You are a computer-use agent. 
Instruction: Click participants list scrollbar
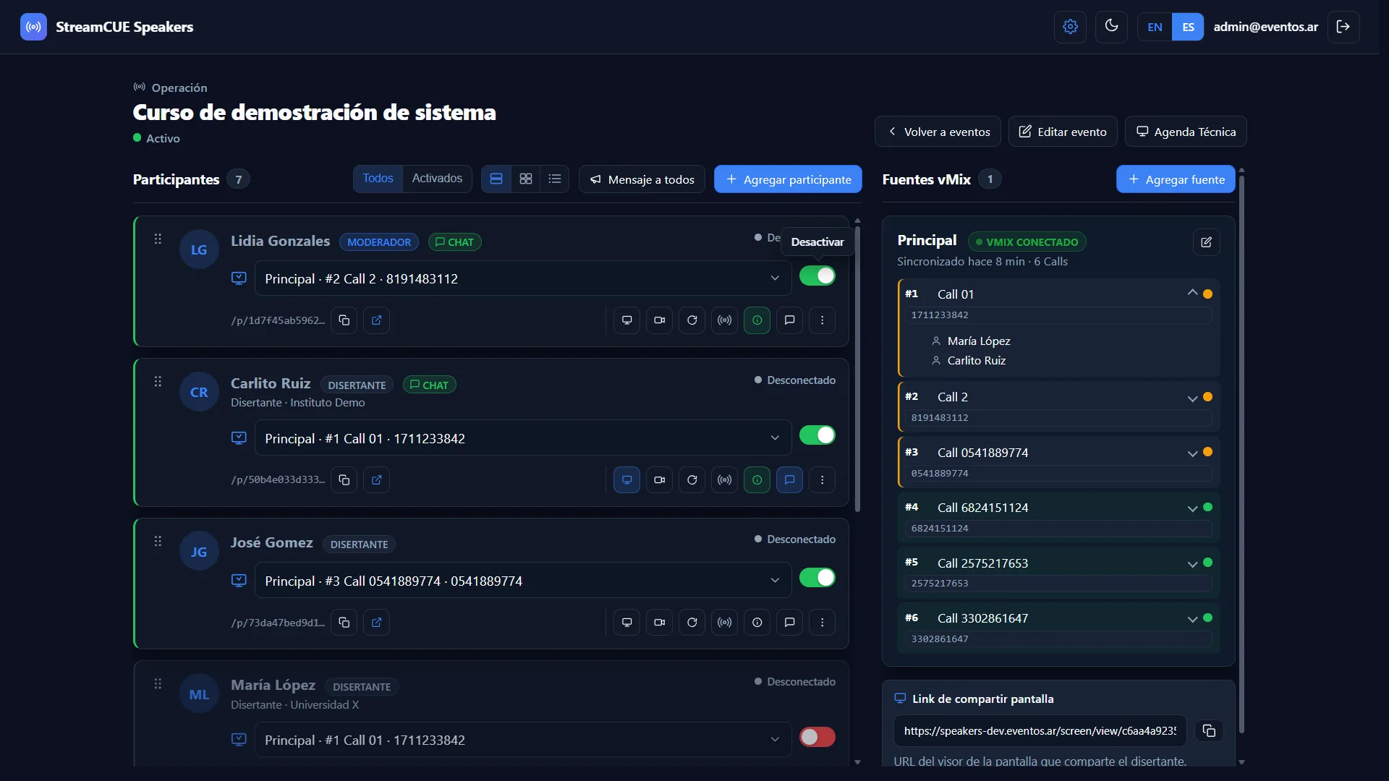click(857, 369)
